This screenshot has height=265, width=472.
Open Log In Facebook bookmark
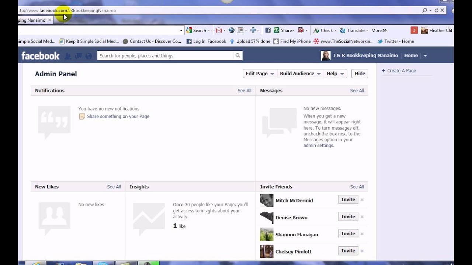tap(206, 41)
